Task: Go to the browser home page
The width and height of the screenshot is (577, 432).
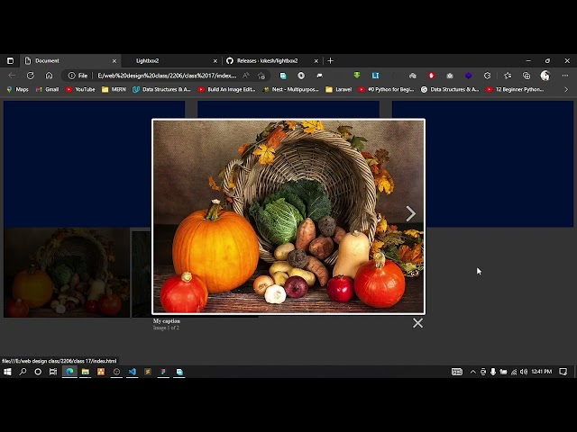Action: point(49,76)
